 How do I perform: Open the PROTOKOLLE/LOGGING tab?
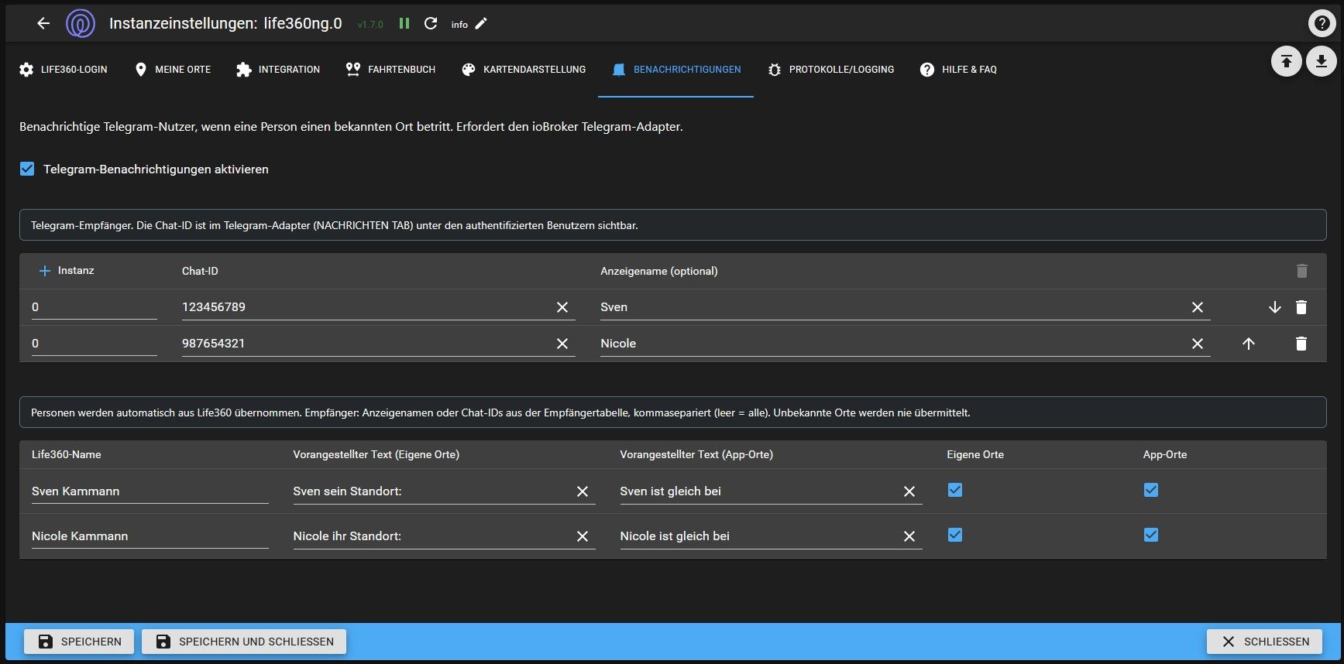830,70
